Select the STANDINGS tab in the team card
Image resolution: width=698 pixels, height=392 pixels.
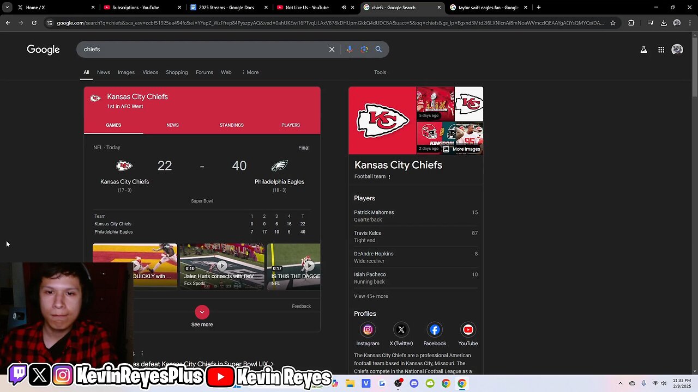point(232,125)
